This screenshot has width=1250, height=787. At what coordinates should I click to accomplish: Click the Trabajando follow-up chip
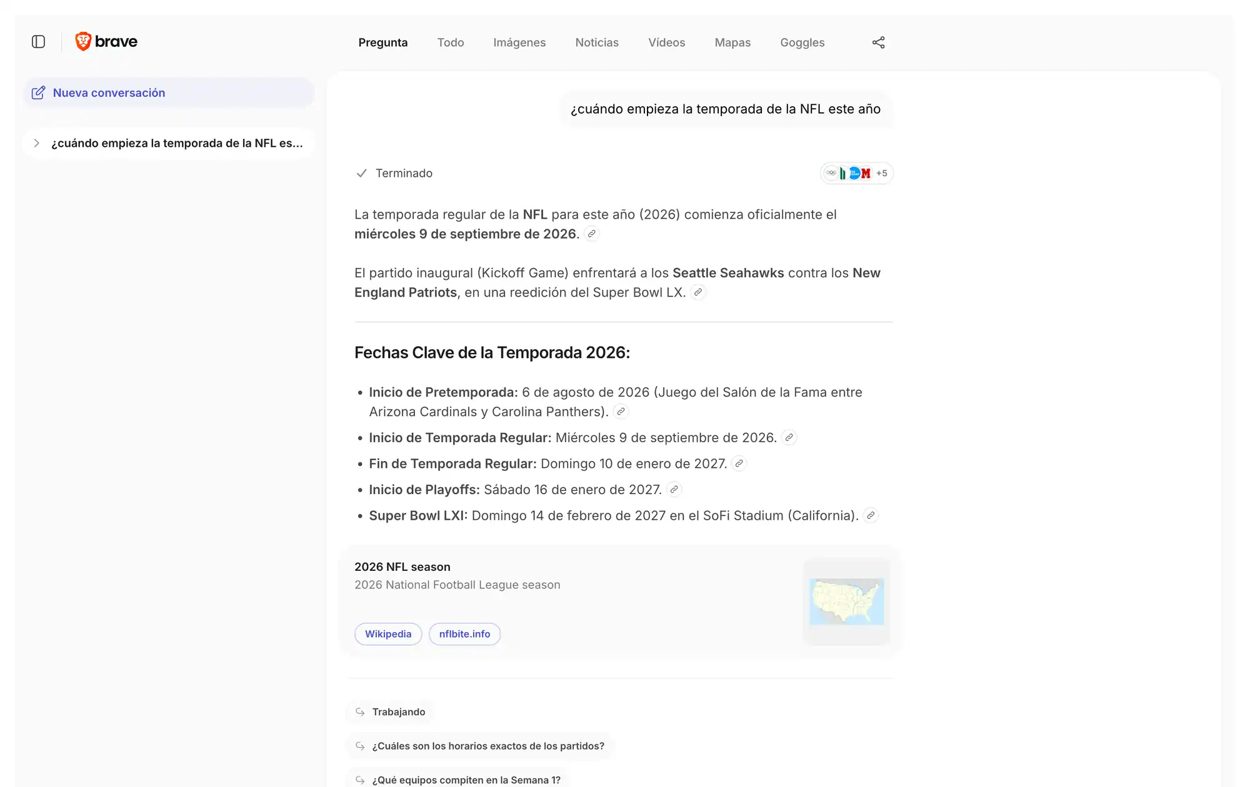391,712
